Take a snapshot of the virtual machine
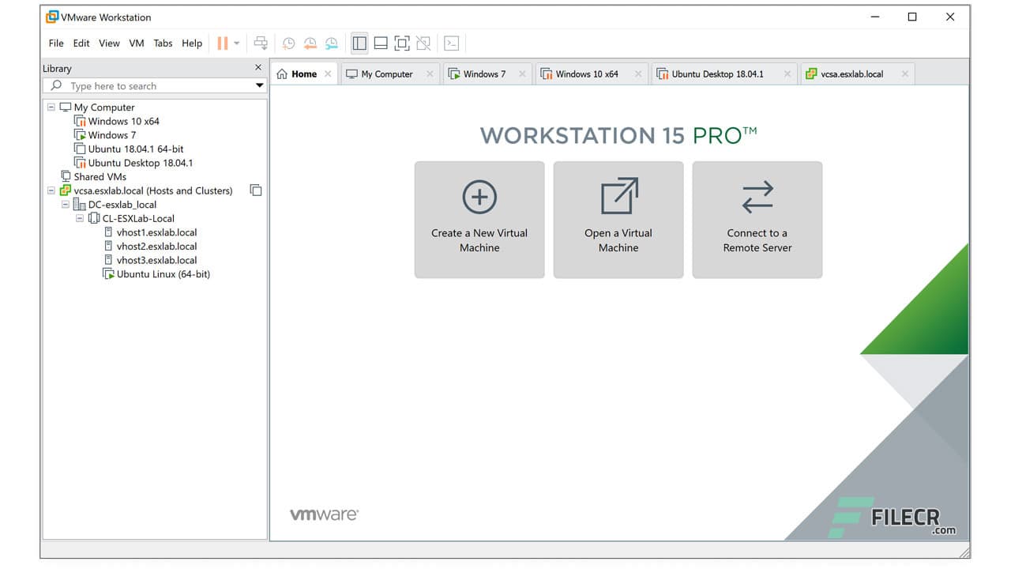 click(x=288, y=43)
